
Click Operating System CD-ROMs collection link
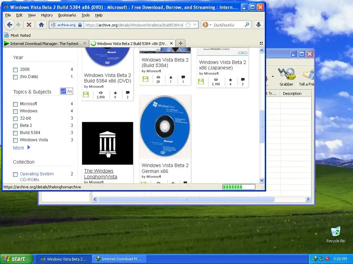[37, 177]
